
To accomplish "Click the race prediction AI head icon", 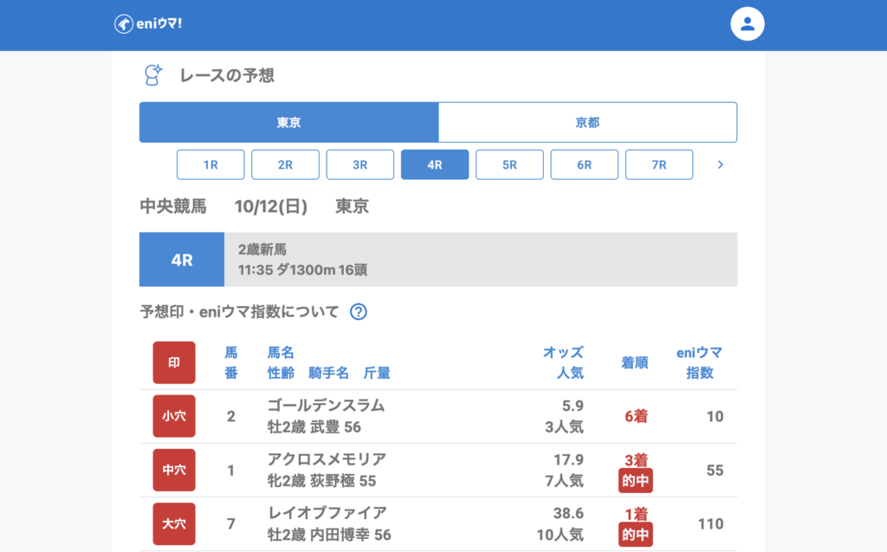I will (153, 75).
